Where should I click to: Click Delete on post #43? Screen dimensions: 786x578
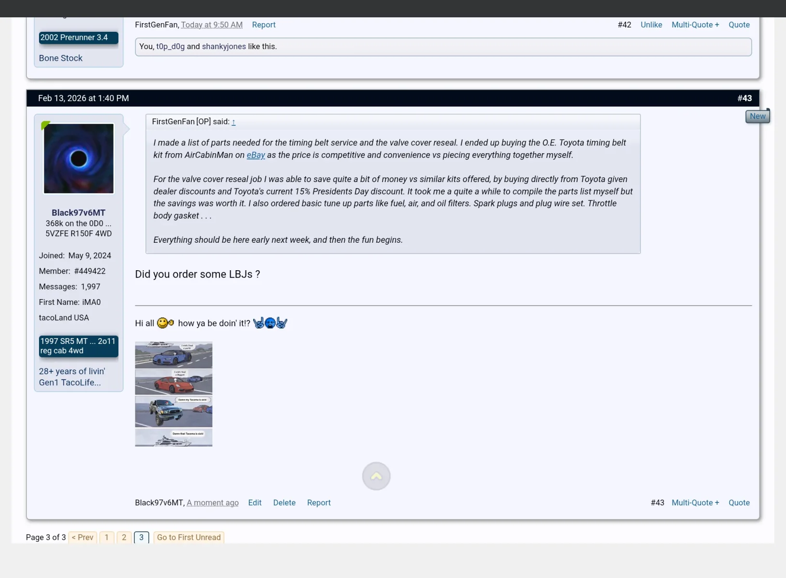click(x=284, y=502)
